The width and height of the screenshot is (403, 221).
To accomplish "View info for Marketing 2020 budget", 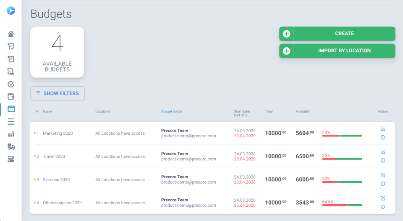I will tap(383, 137).
